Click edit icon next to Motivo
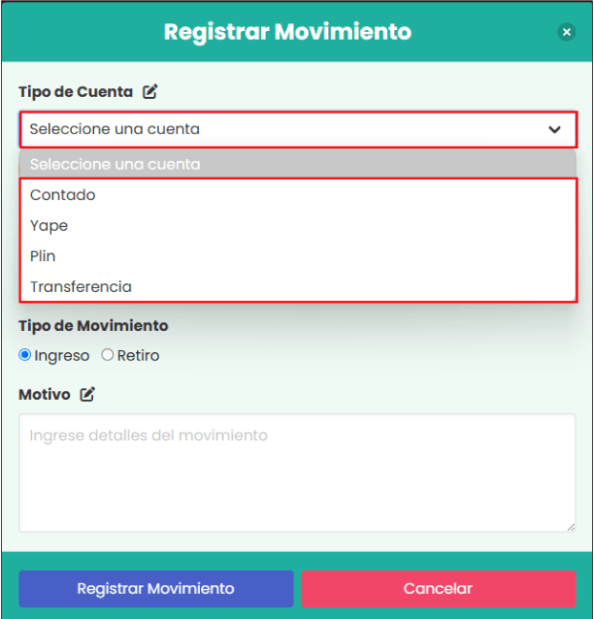The image size is (594, 619). coord(87,395)
